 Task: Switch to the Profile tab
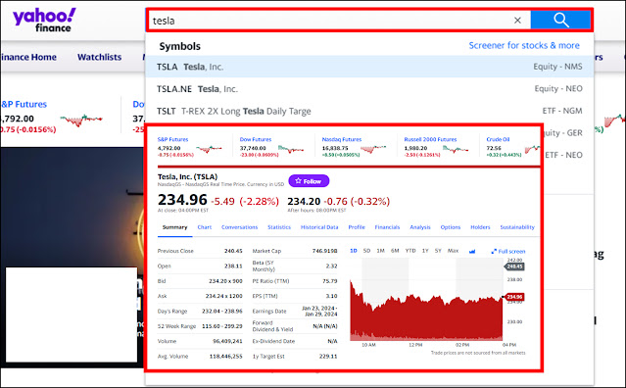click(357, 227)
